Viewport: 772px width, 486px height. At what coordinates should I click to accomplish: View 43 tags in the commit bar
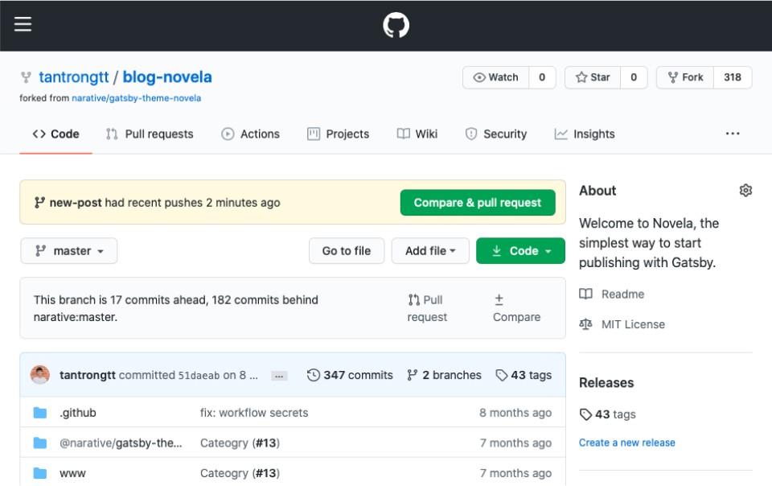click(524, 375)
